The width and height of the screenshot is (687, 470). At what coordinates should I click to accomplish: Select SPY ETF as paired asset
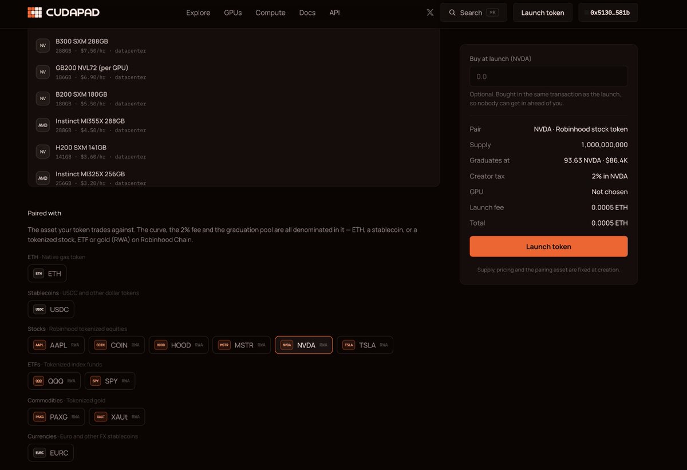click(x=110, y=381)
